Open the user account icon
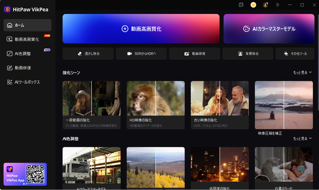This screenshot has width=319, height=190. (265, 5)
